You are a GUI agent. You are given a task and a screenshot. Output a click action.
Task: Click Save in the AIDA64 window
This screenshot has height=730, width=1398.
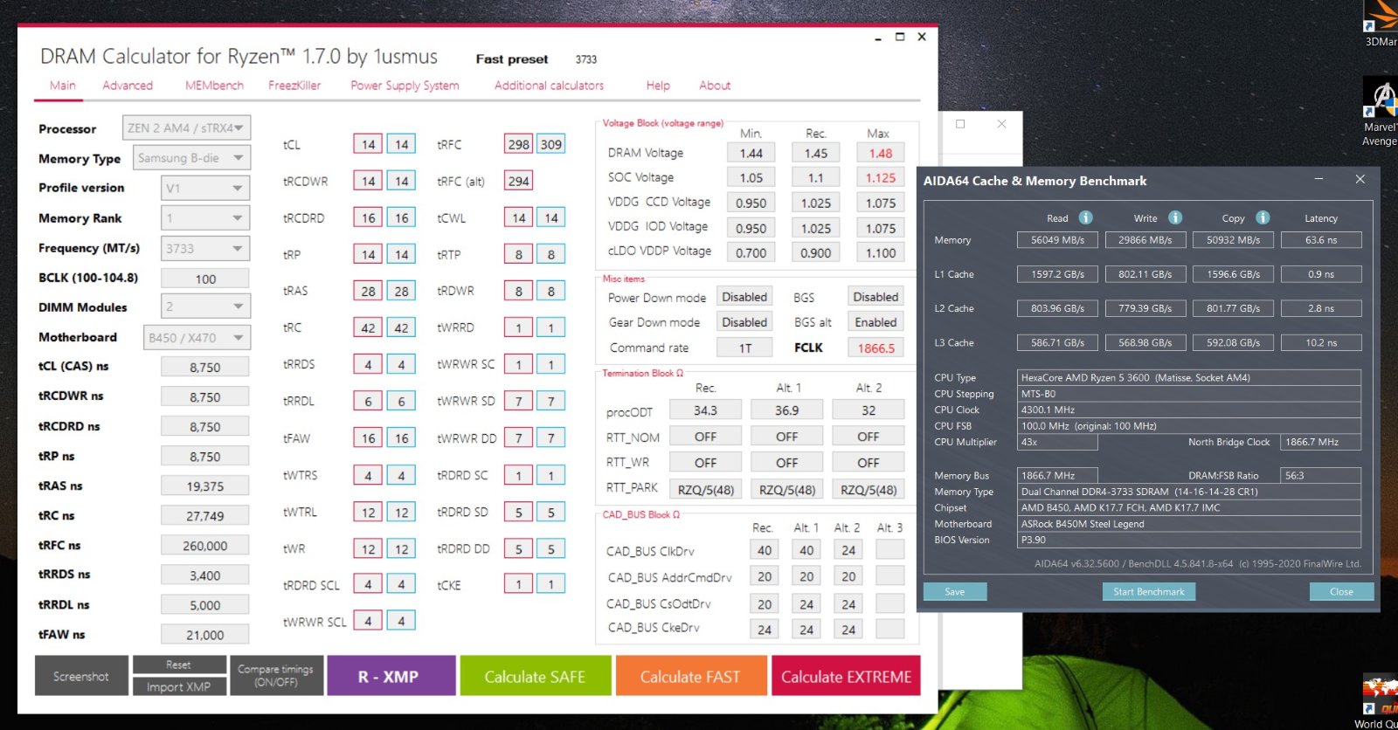955,591
